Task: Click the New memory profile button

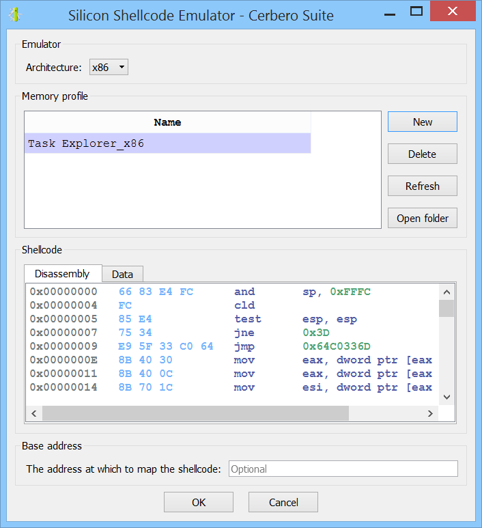Action: pos(423,122)
